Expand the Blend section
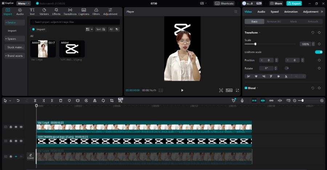The height and width of the screenshot is (170, 327). (x=257, y=88)
